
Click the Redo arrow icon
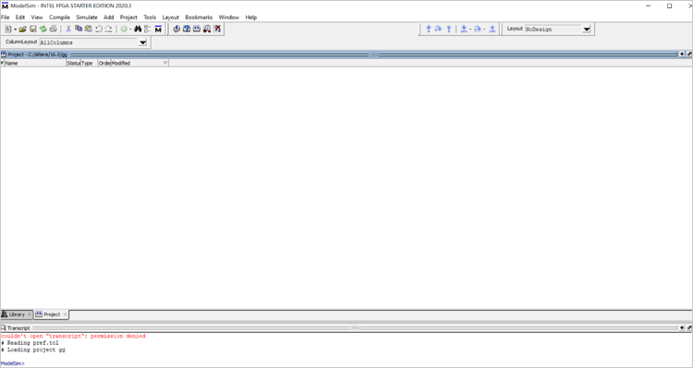point(108,29)
